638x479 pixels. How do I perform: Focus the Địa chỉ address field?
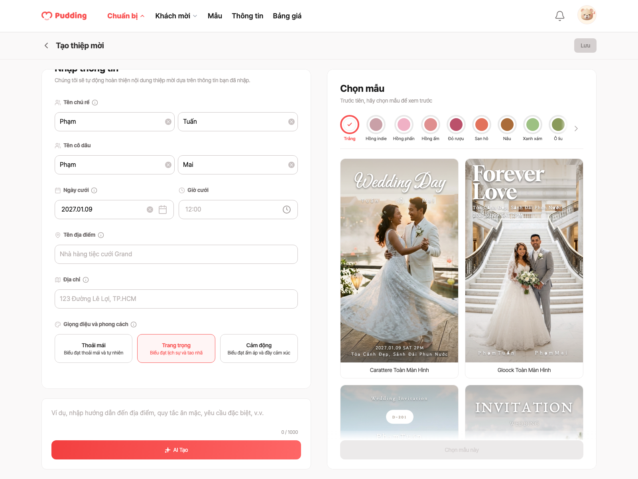pos(176,299)
